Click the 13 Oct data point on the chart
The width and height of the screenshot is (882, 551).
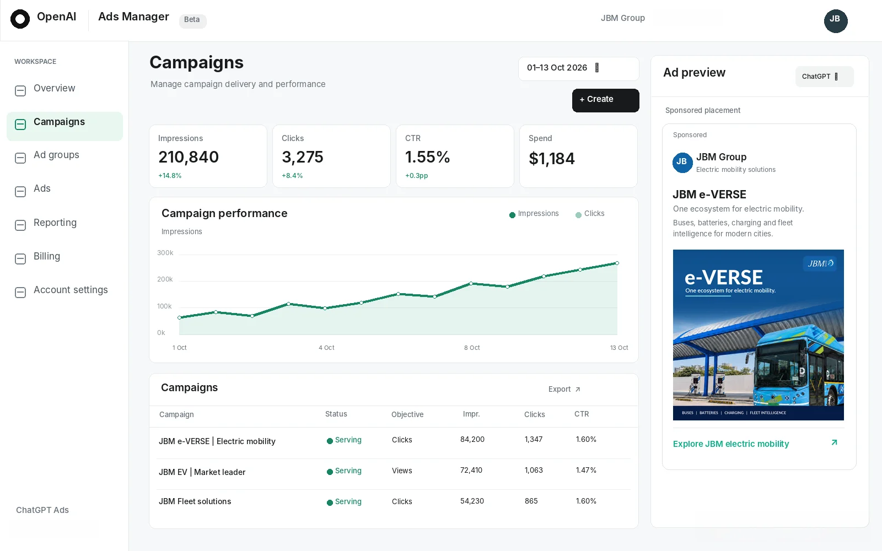point(617,263)
